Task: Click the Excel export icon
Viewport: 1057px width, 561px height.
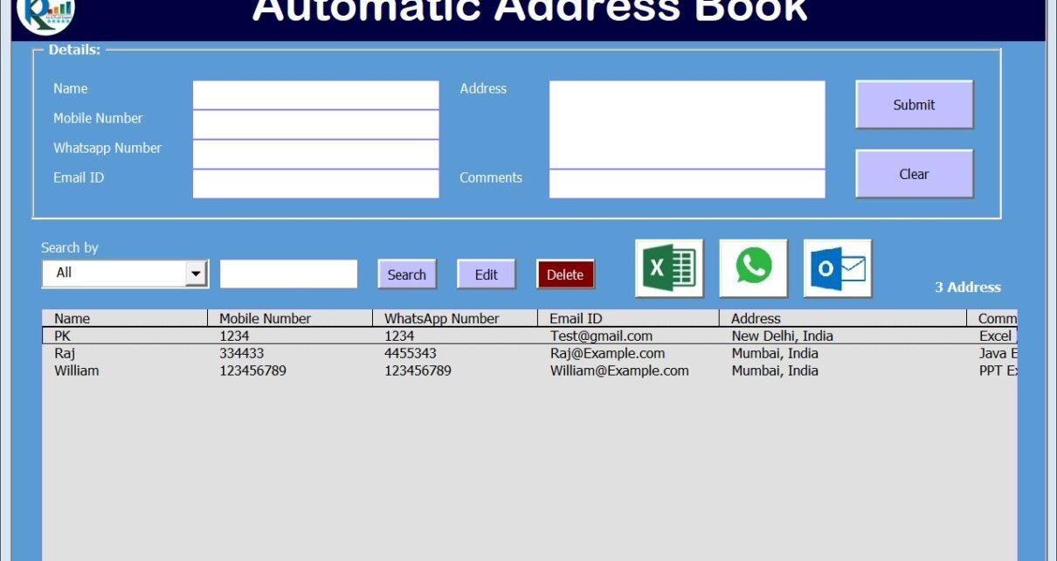Action: [668, 268]
